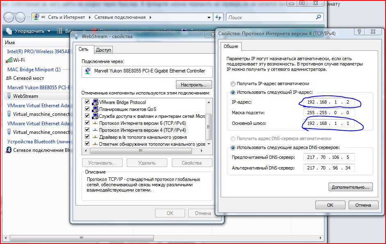Switch to the Сеть tab in WebStream properties
386x244 pixels.
(84, 49)
